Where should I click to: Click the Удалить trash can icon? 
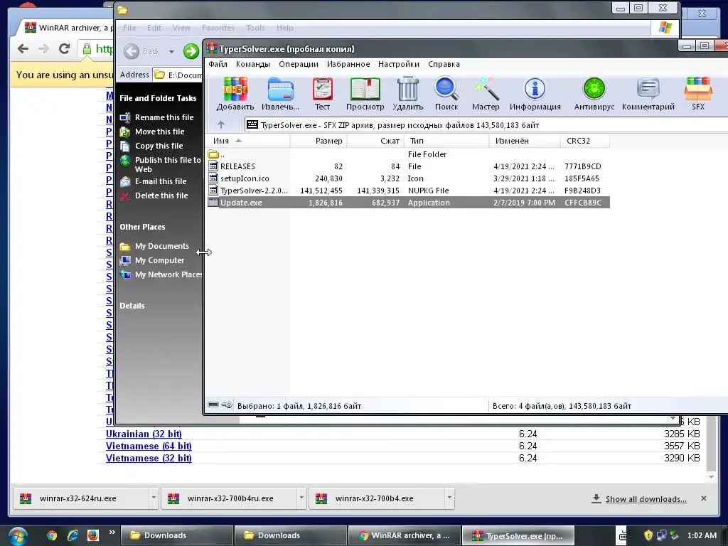point(407,95)
